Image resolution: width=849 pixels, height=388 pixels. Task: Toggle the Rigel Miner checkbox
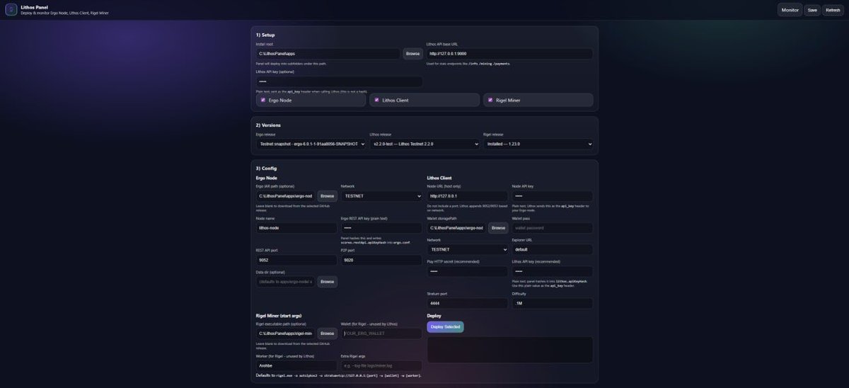[x=491, y=100]
